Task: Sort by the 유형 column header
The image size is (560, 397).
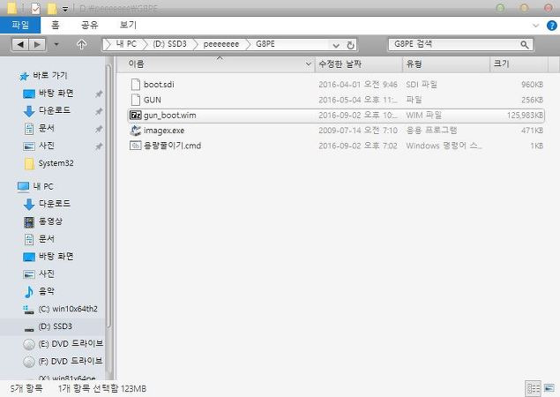Action: coord(446,64)
